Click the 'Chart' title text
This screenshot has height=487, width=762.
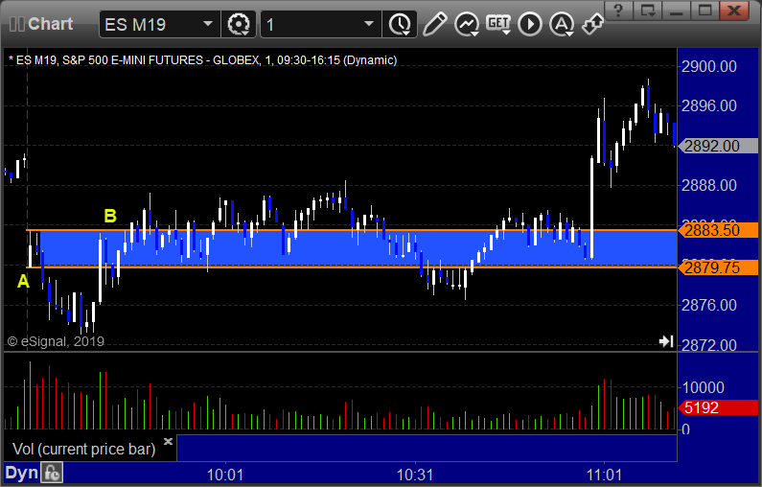click(x=50, y=24)
